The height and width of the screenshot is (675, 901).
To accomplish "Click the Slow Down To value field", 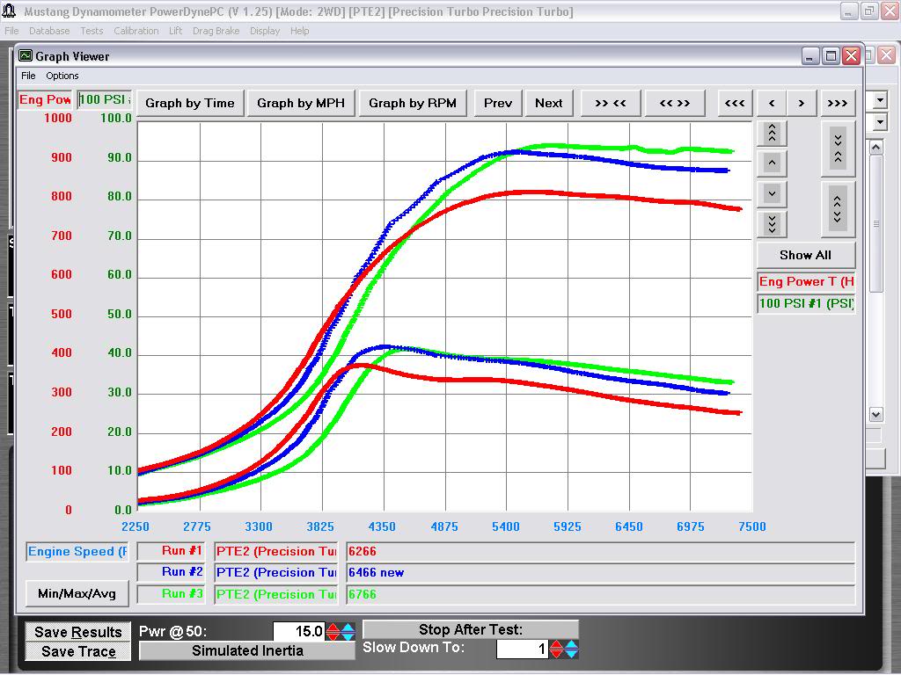I will click(522, 650).
